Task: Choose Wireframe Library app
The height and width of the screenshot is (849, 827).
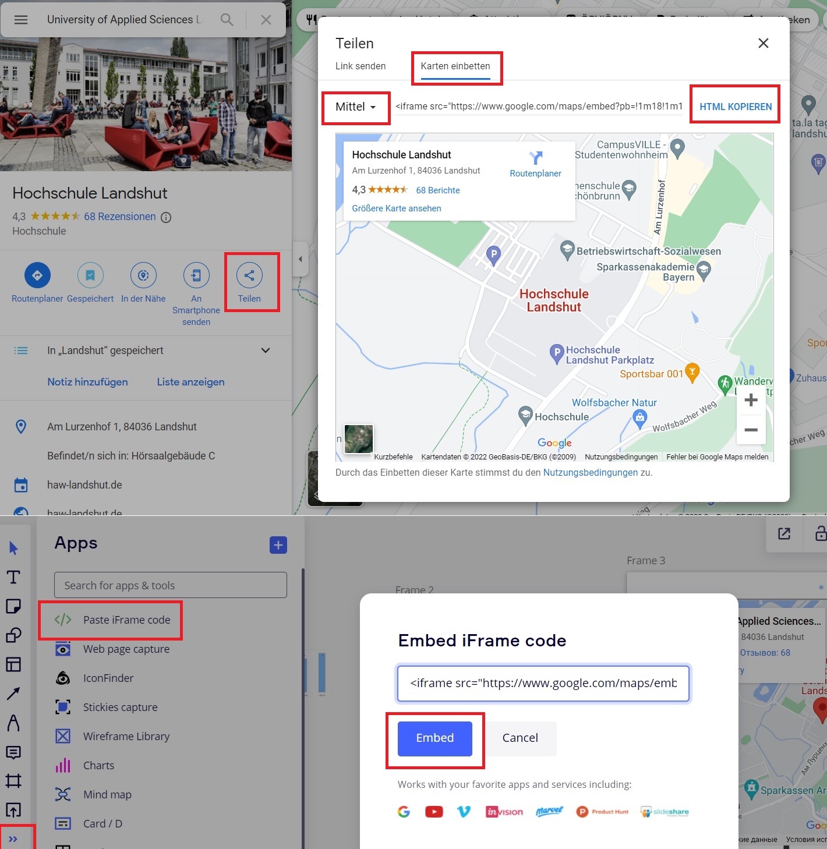Action: coord(113,737)
